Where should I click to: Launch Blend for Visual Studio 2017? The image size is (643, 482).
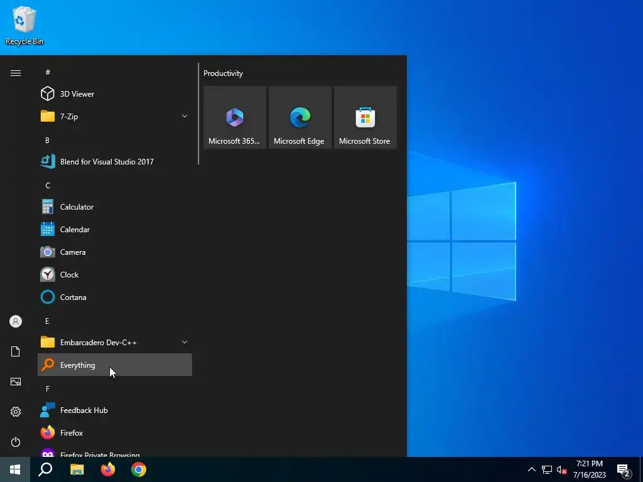coord(115,161)
